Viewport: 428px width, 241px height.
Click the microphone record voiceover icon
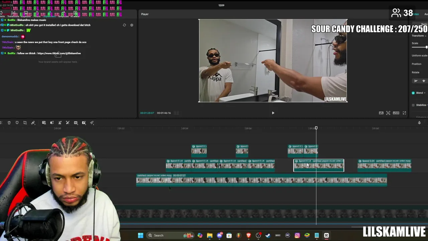click(419, 123)
